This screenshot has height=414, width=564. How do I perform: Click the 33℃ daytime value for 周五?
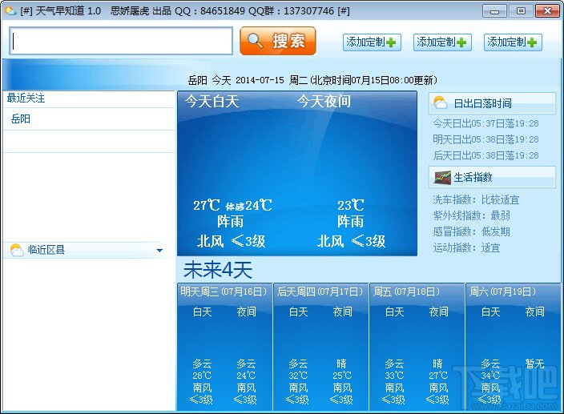(395, 376)
